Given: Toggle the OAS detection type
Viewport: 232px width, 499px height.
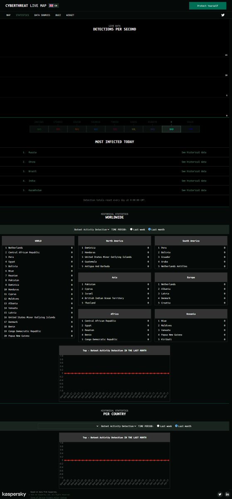Looking at the screenshot, I should [39, 129].
